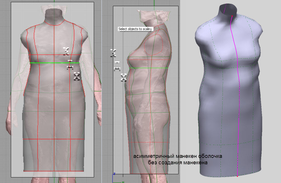The width and height of the screenshot is (281, 183).
Task: Select the highlighted green underbust line in front view
Action: pos(55,63)
